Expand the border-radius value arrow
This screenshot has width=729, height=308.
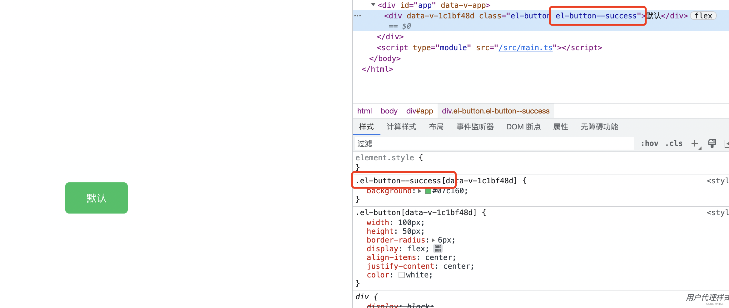coord(433,240)
